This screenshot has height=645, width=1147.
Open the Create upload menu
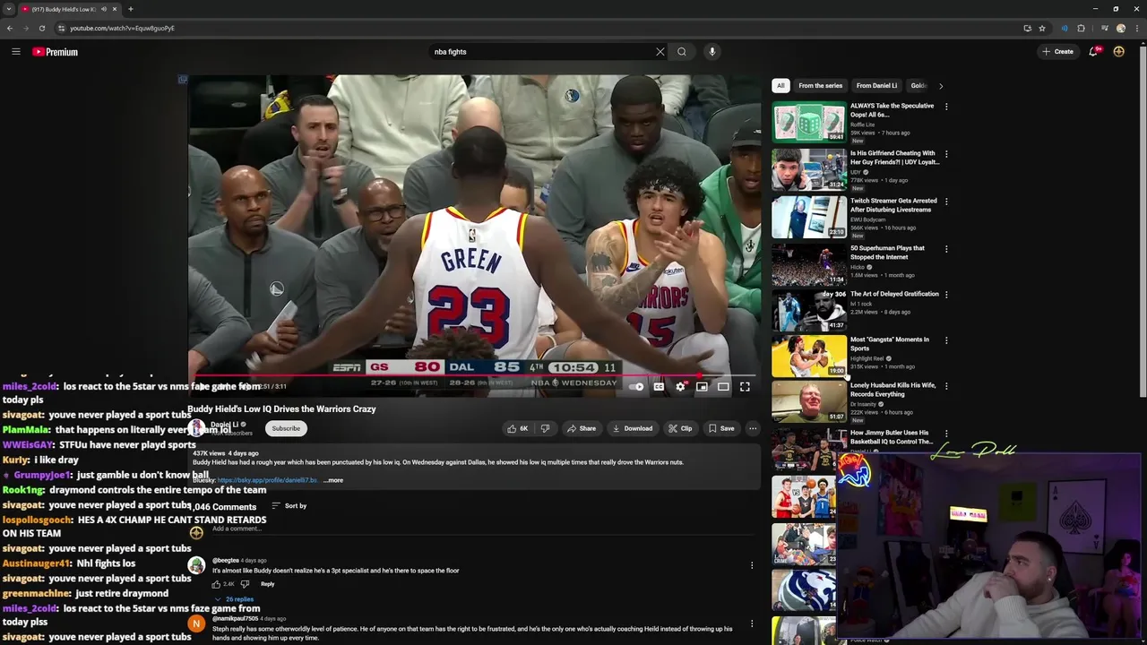point(1057,52)
